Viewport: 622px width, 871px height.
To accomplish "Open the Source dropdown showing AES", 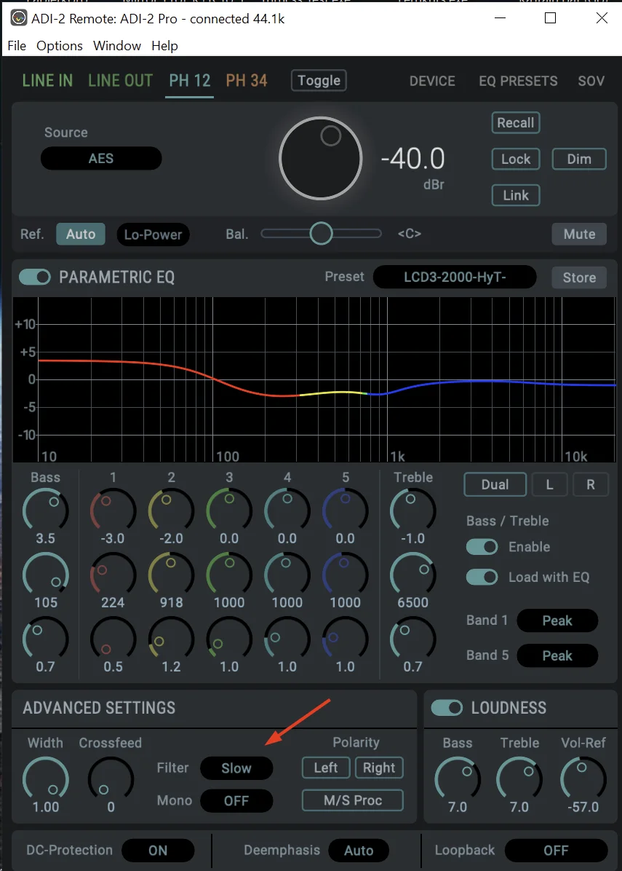I will point(101,158).
